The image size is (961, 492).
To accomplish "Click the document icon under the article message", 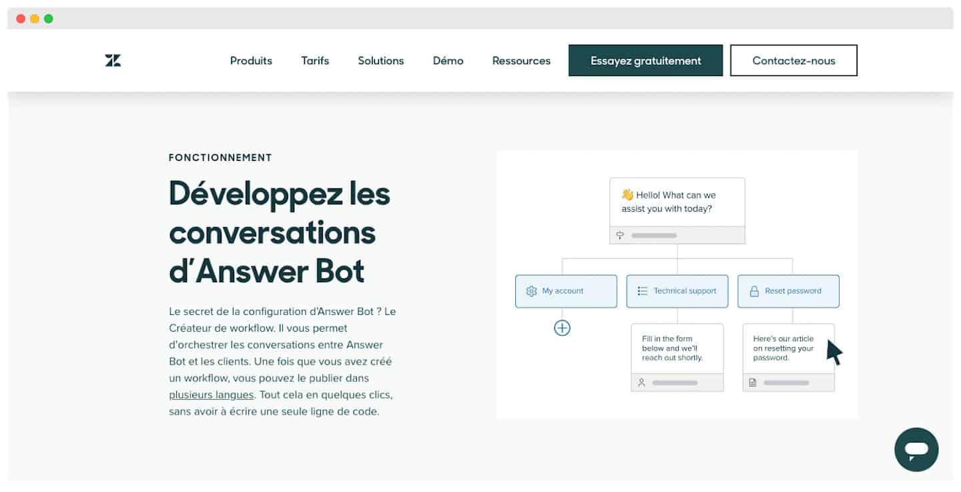I will [x=753, y=383].
